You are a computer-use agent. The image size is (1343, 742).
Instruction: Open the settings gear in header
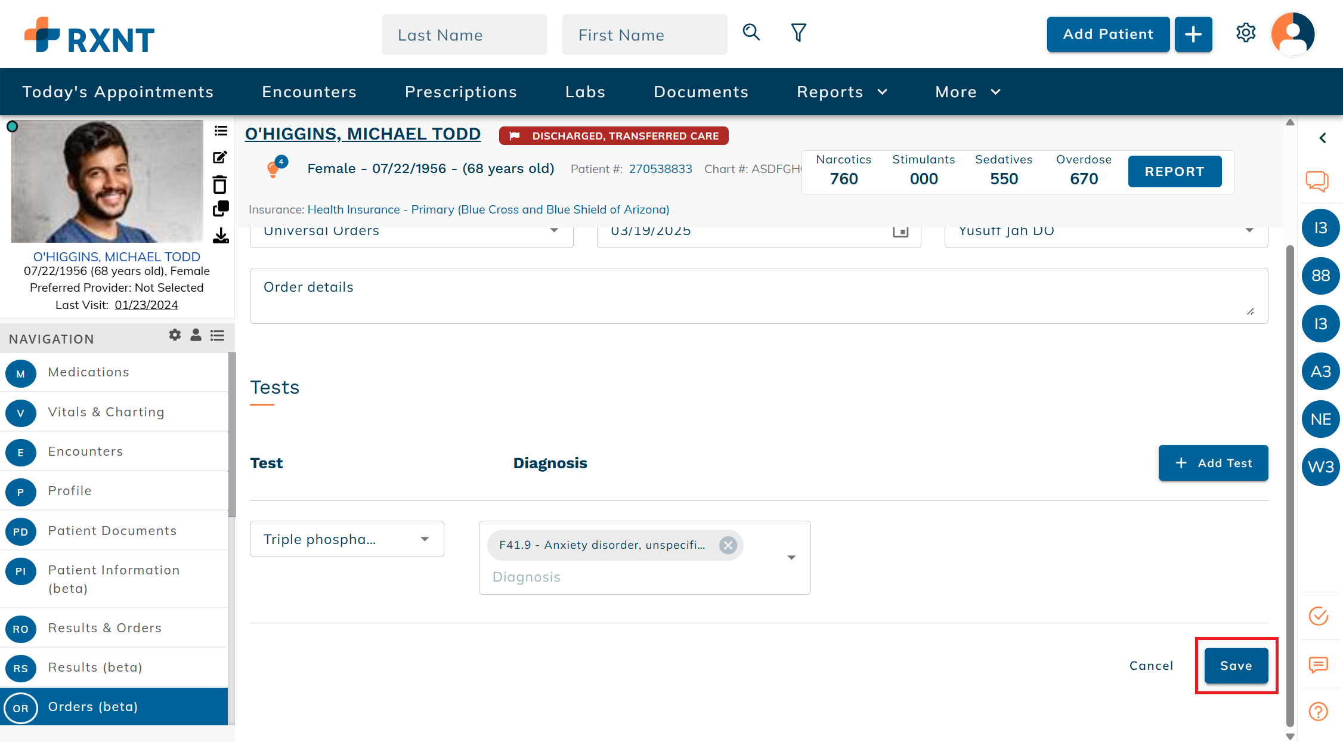point(1246,33)
